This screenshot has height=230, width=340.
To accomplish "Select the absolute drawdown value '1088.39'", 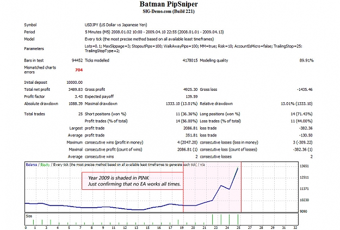I will [76, 104].
